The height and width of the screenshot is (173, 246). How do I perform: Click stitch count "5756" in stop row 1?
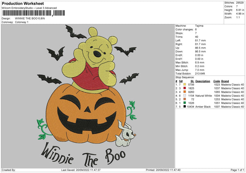191,84
